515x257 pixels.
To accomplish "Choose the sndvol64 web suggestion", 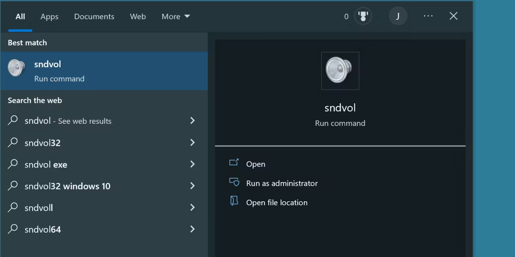I will (x=104, y=229).
